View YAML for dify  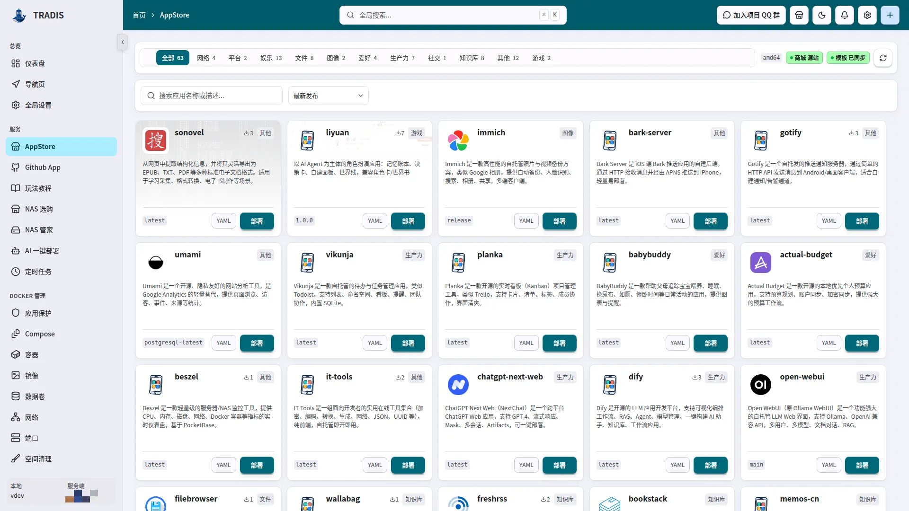(677, 465)
